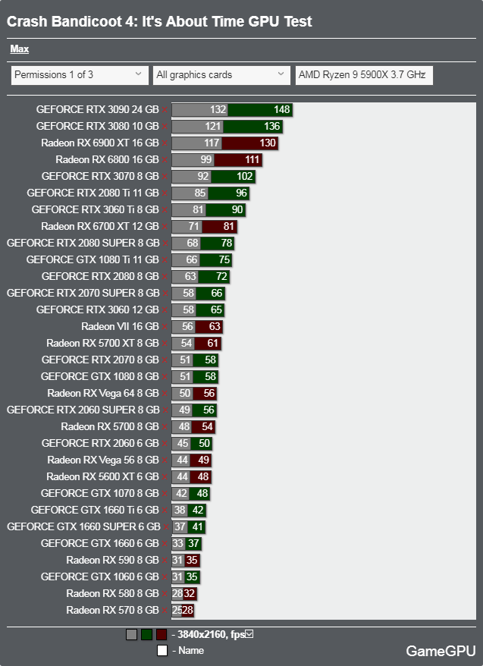The height and width of the screenshot is (666, 483).
Task: Open the GameGPU link
Action: (441, 651)
